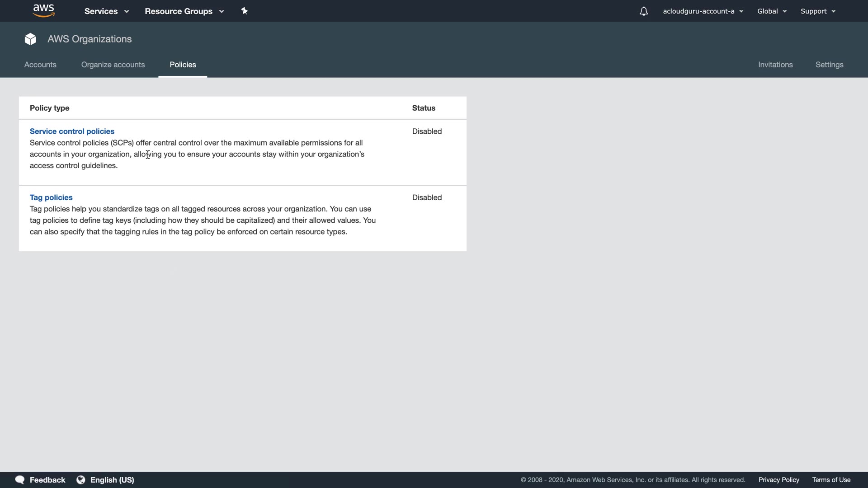
Task: Click the Privacy Policy footer link
Action: tap(778, 480)
